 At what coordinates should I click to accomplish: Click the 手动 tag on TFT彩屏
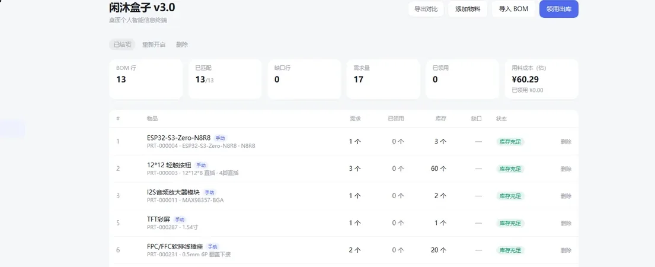180,220
